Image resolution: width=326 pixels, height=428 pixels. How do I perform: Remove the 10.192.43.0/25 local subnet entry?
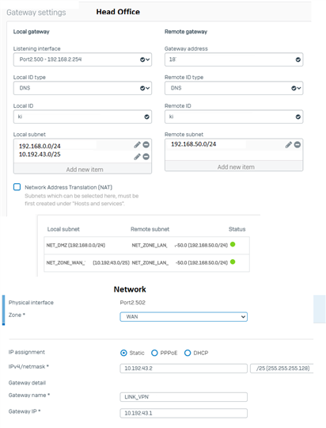(146, 157)
